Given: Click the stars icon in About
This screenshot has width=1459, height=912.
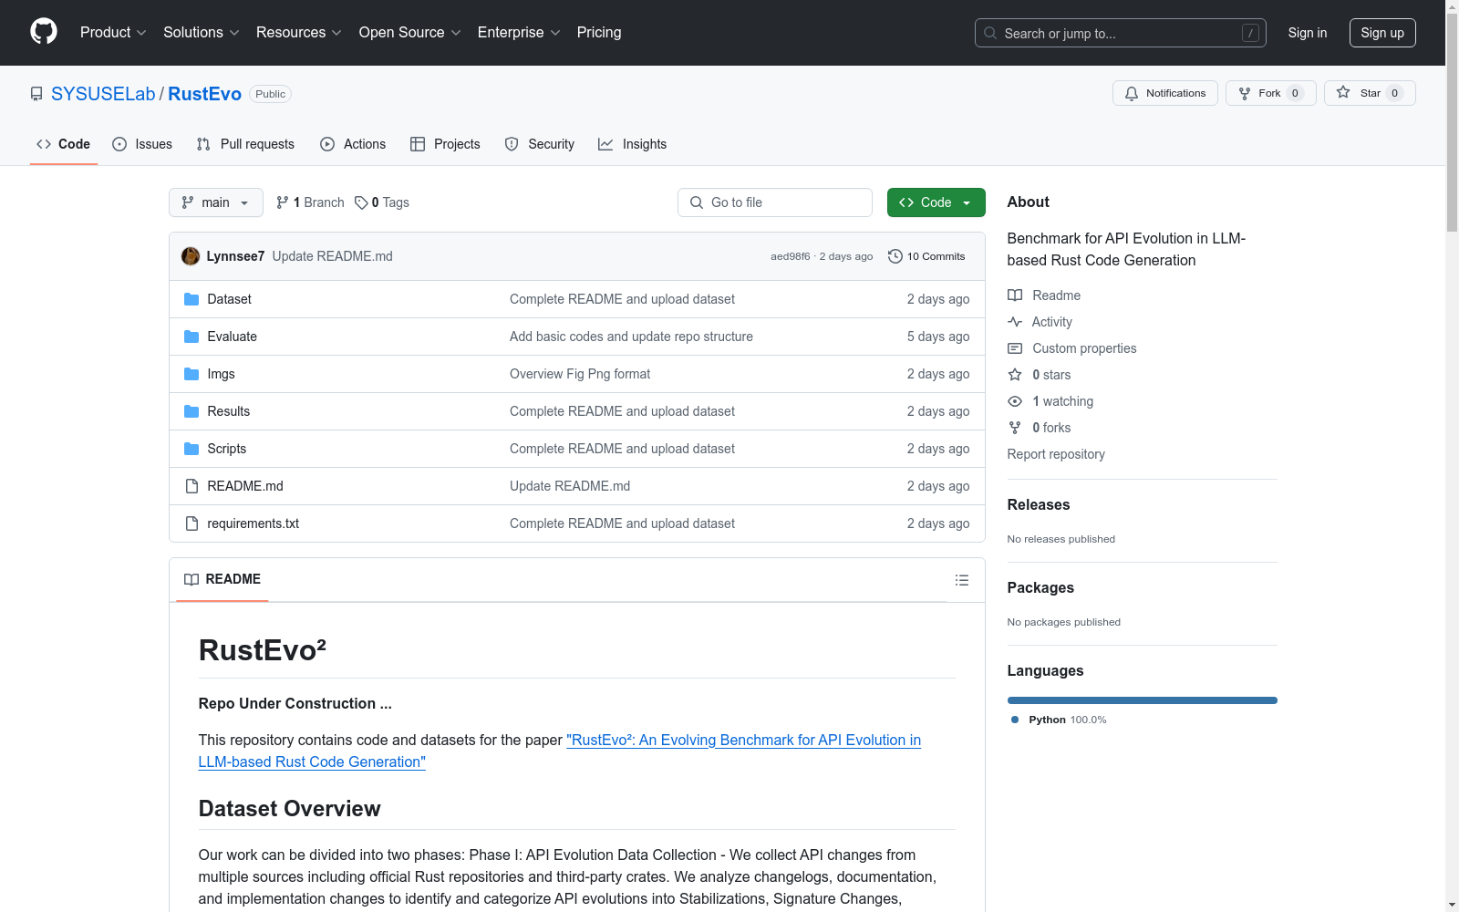Looking at the screenshot, I should 1015,375.
